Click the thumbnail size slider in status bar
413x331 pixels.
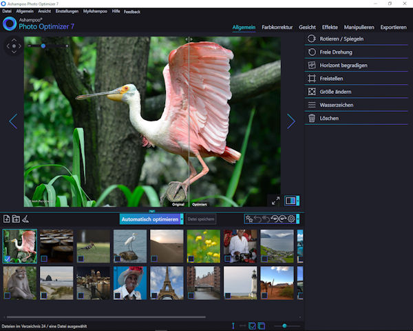(284, 325)
